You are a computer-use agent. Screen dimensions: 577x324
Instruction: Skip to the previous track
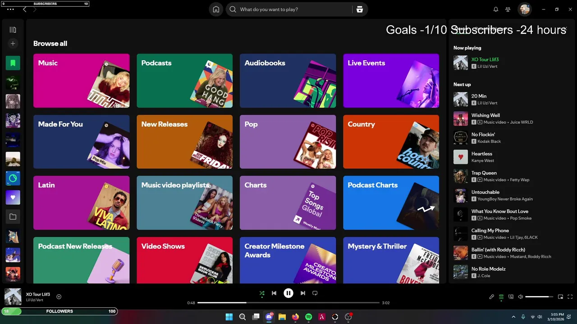click(x=274, y=293)
